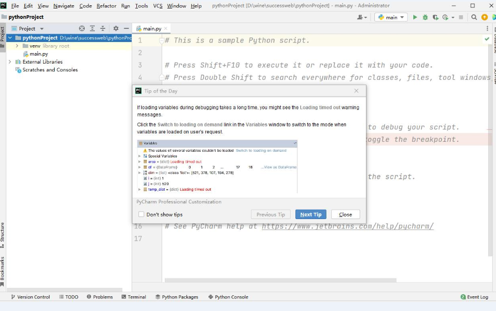The height and width of the screenshot is (311, 496).
Task: Open the Problems tool window
Action: coord(100,297)
